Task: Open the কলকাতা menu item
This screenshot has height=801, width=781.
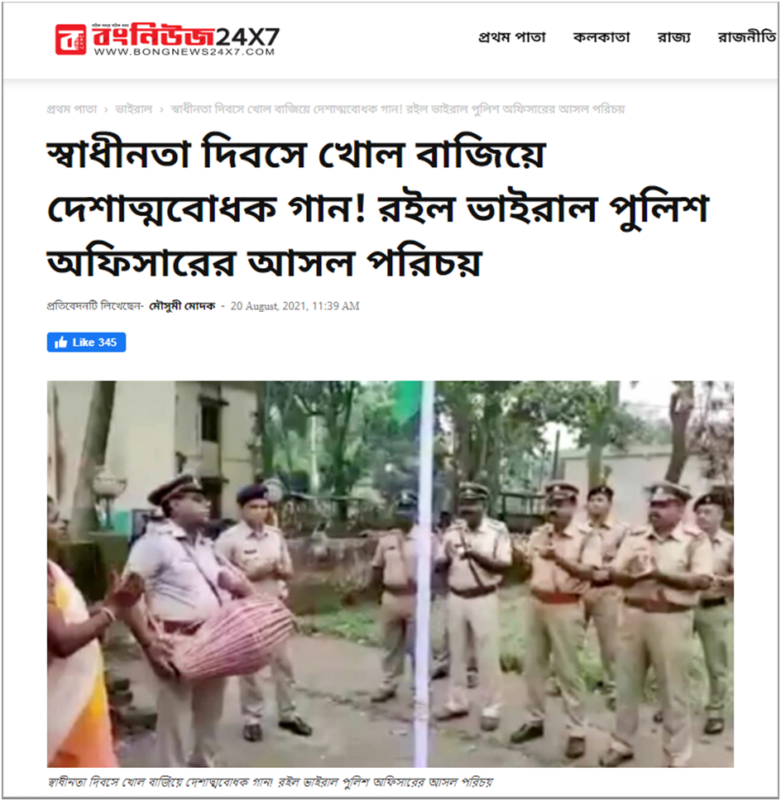Action: (601, 37)
